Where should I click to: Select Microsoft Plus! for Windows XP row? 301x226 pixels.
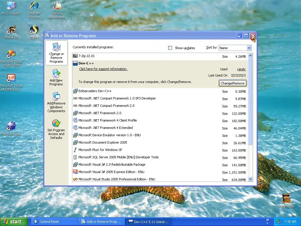tap(160, 150)
